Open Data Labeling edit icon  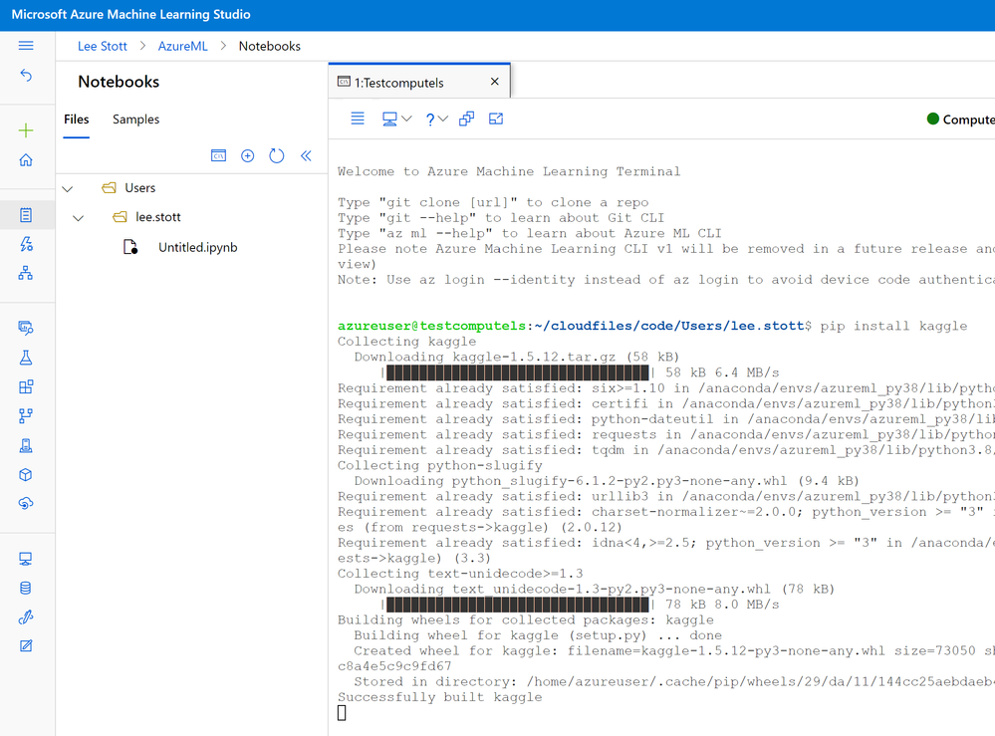click(26, 646)
